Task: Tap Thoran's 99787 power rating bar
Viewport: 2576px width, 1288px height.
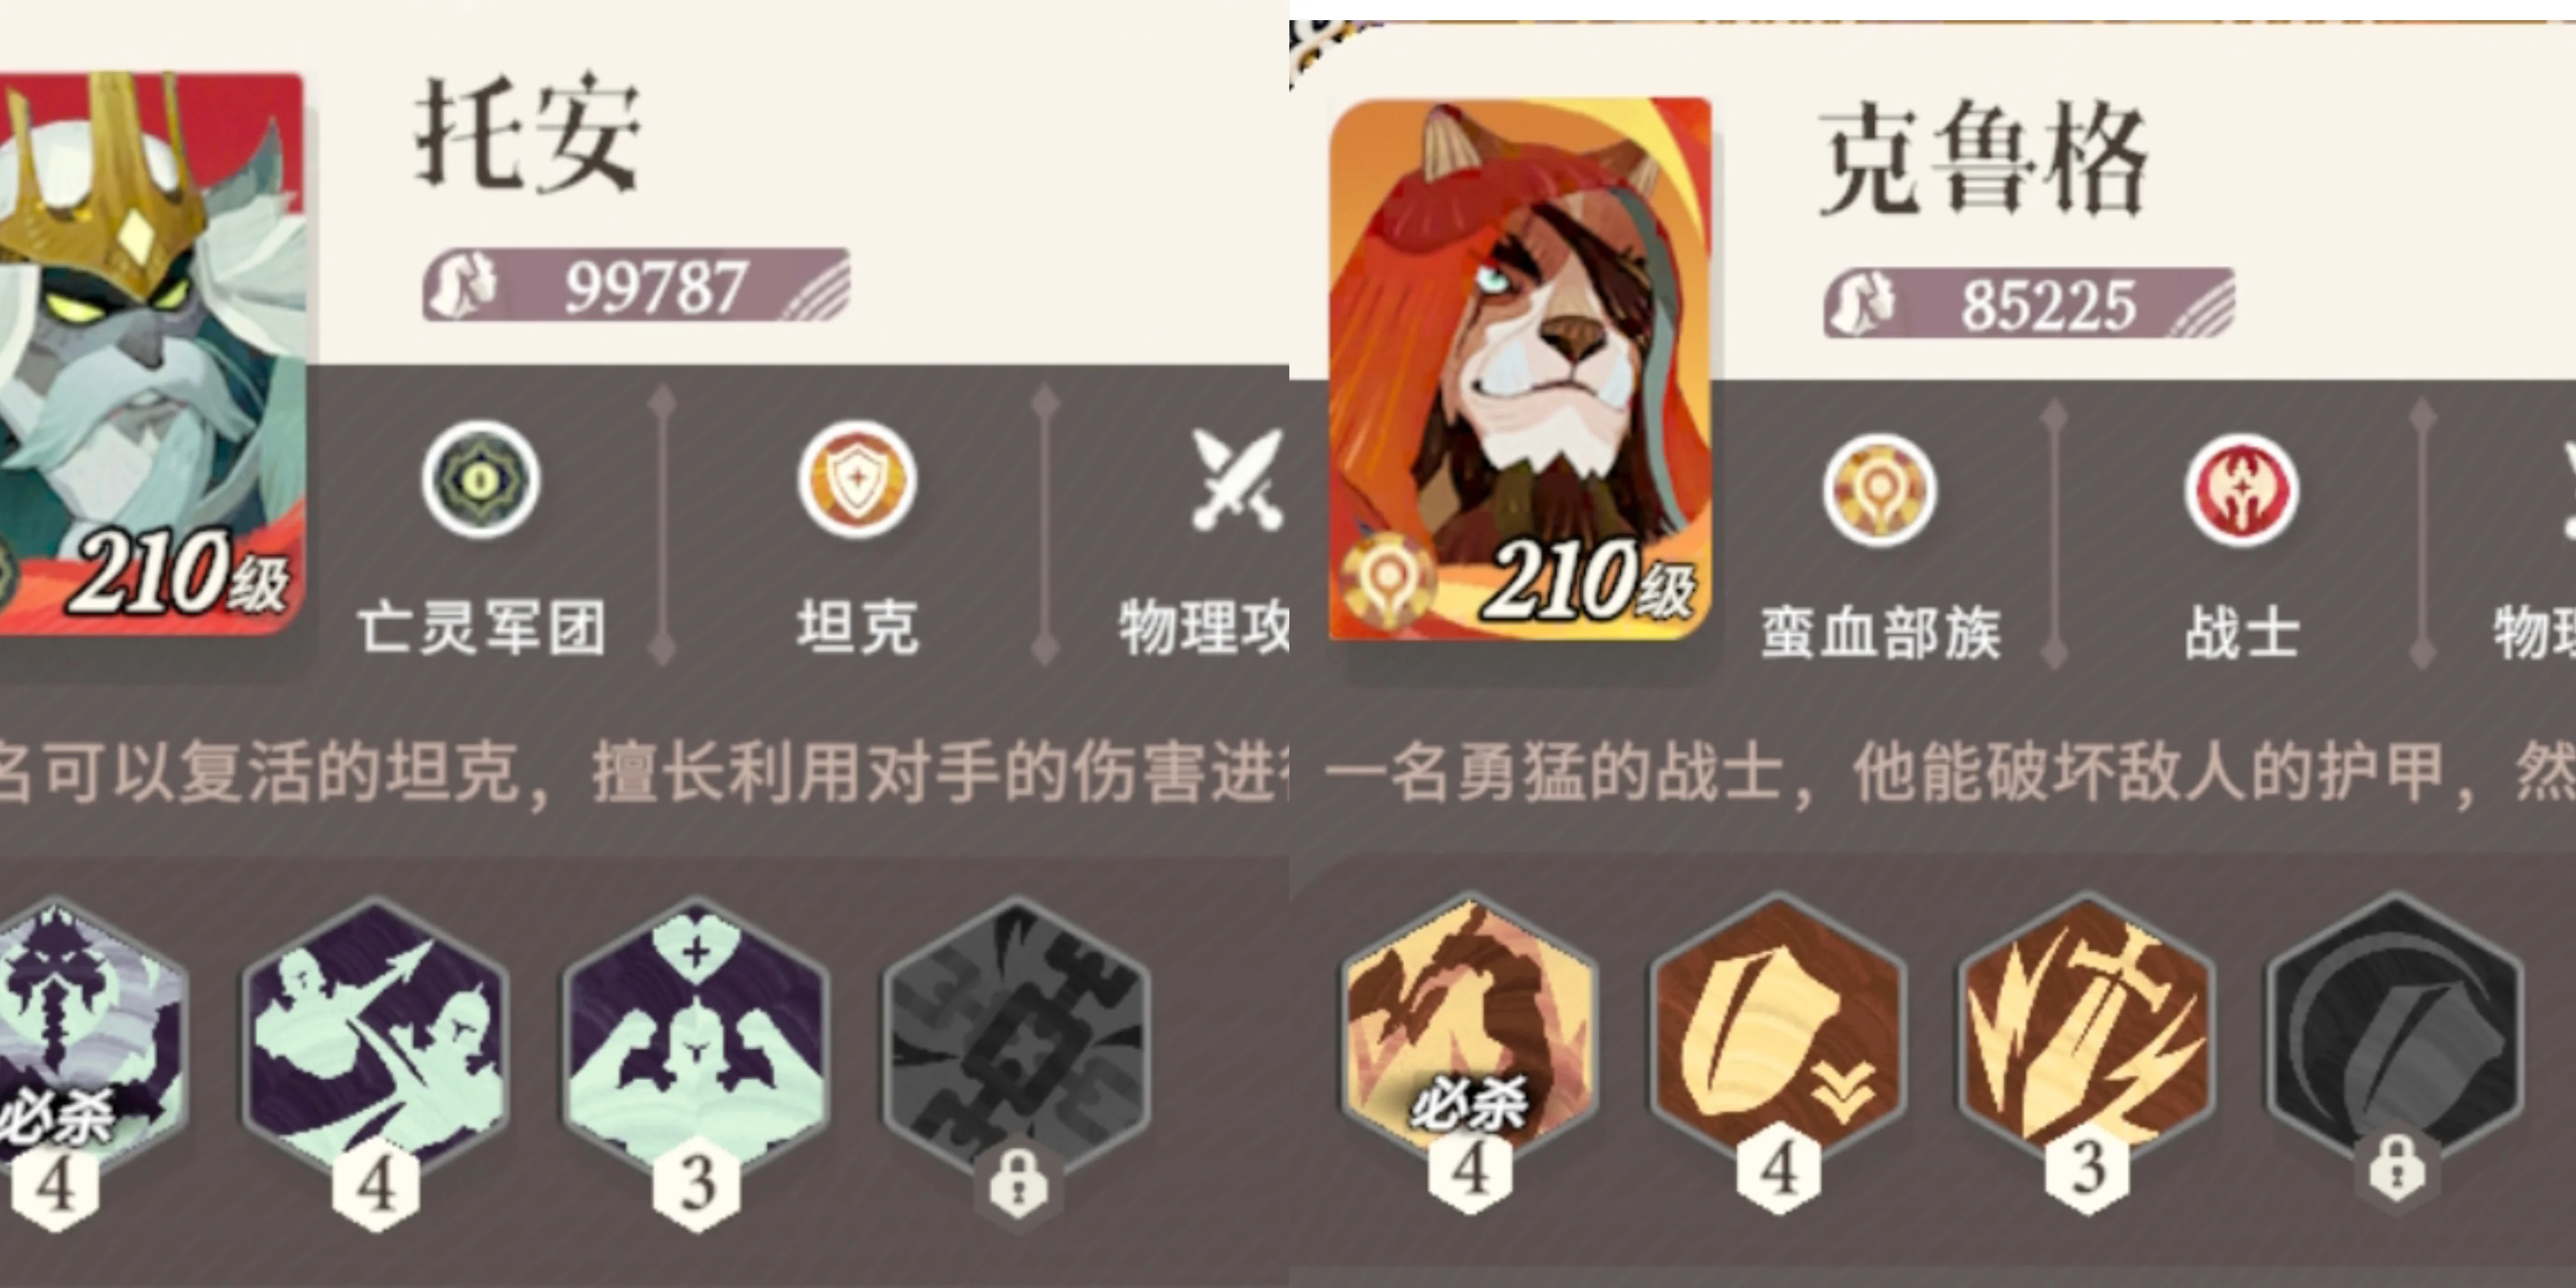Action: click(x=636, y=285)
